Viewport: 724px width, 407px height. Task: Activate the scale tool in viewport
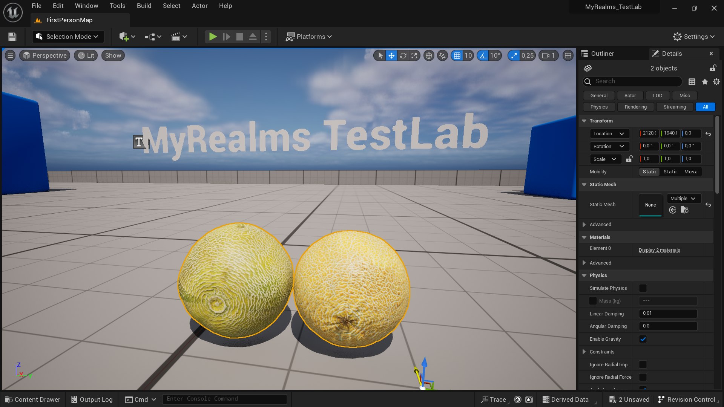click(414, 55)
